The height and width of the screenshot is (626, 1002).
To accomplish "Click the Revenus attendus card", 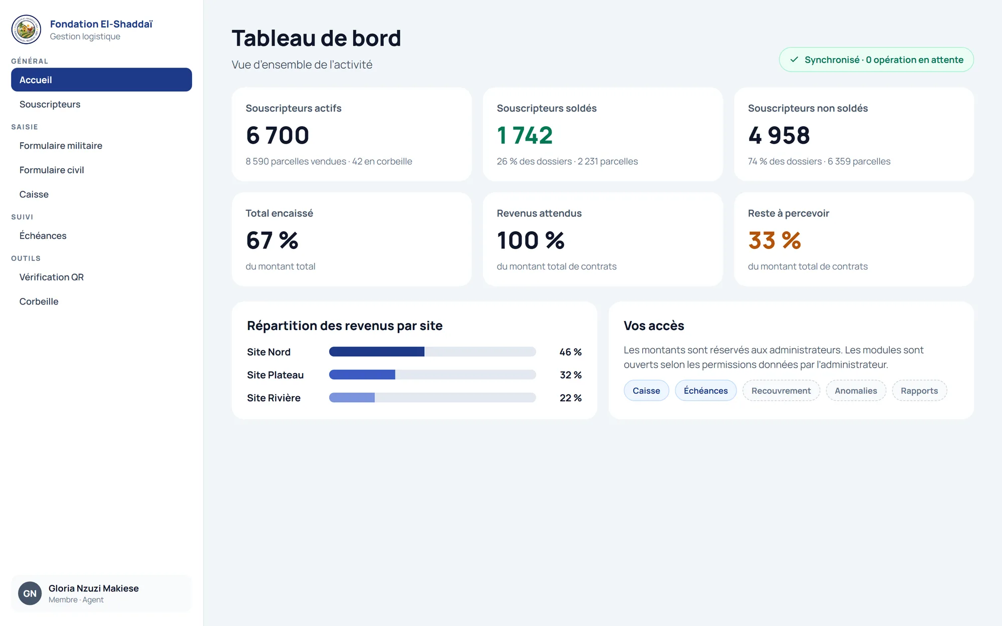I will [x=603, y=239].
